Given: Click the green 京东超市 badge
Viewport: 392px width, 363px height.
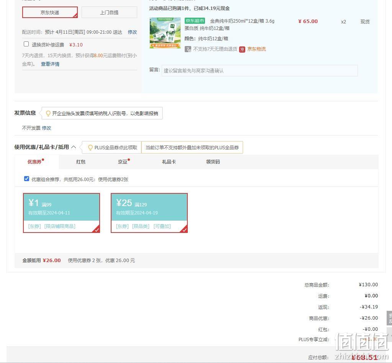Looking at the screenshot, I should coord(195,21).
